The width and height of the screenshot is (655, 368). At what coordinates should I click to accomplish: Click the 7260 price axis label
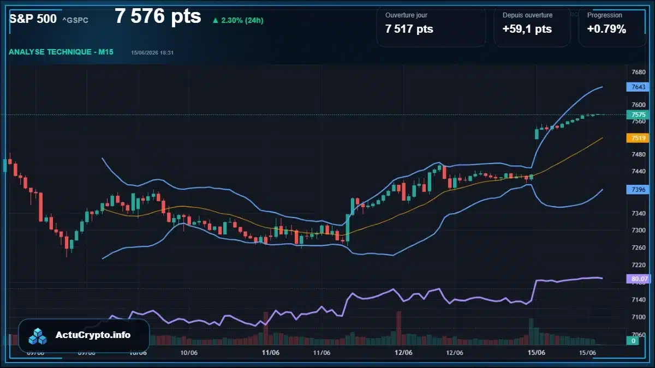[638, 248]
